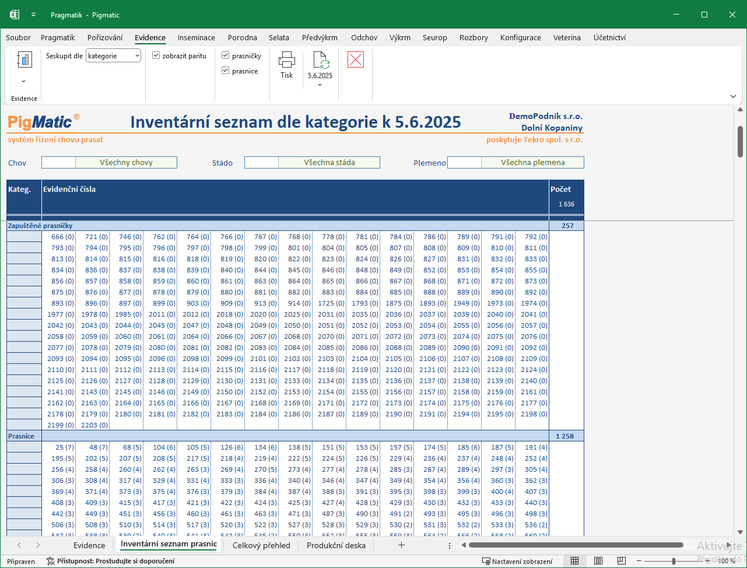The width and height of the screenshot is (747, 568).
Task: Open the Účetnictví ribbon tab
Action: [610, 37]
